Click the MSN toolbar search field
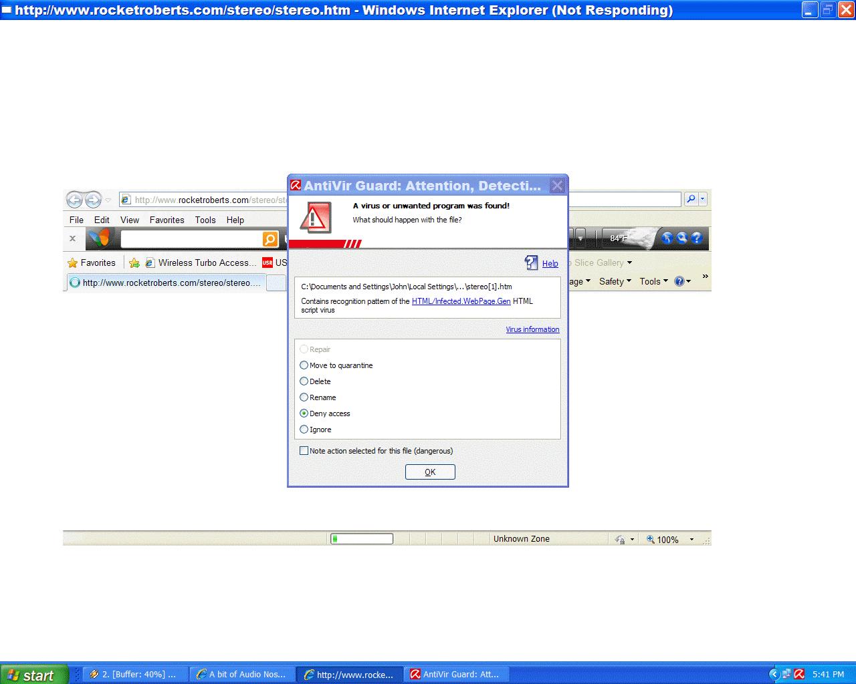This screenshot has height=684, width=856. click(191, 238)
